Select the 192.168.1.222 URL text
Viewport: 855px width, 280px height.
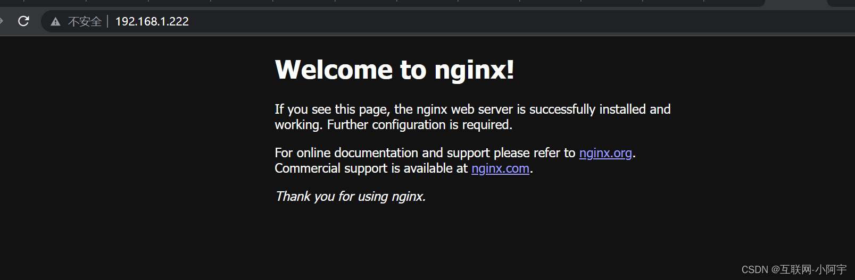point(152,22)
